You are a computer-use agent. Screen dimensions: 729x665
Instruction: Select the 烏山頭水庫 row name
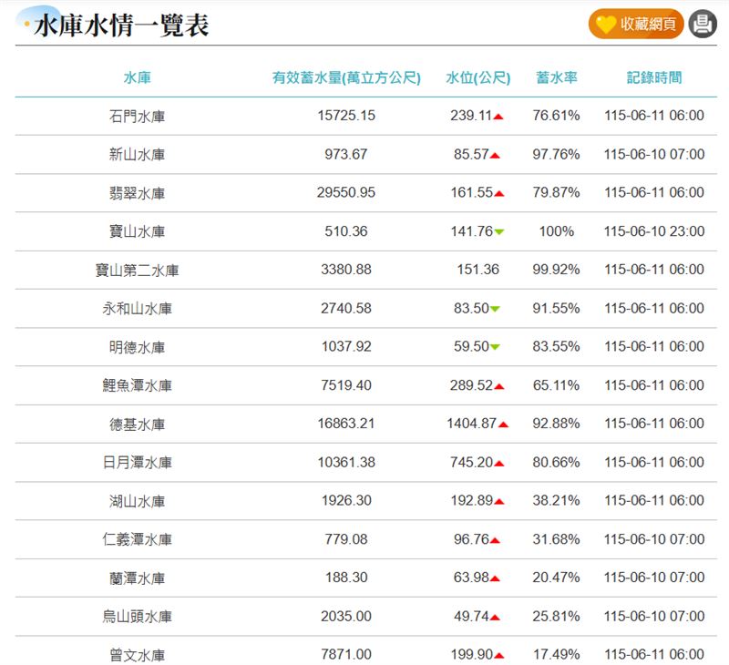pos(138,617)
